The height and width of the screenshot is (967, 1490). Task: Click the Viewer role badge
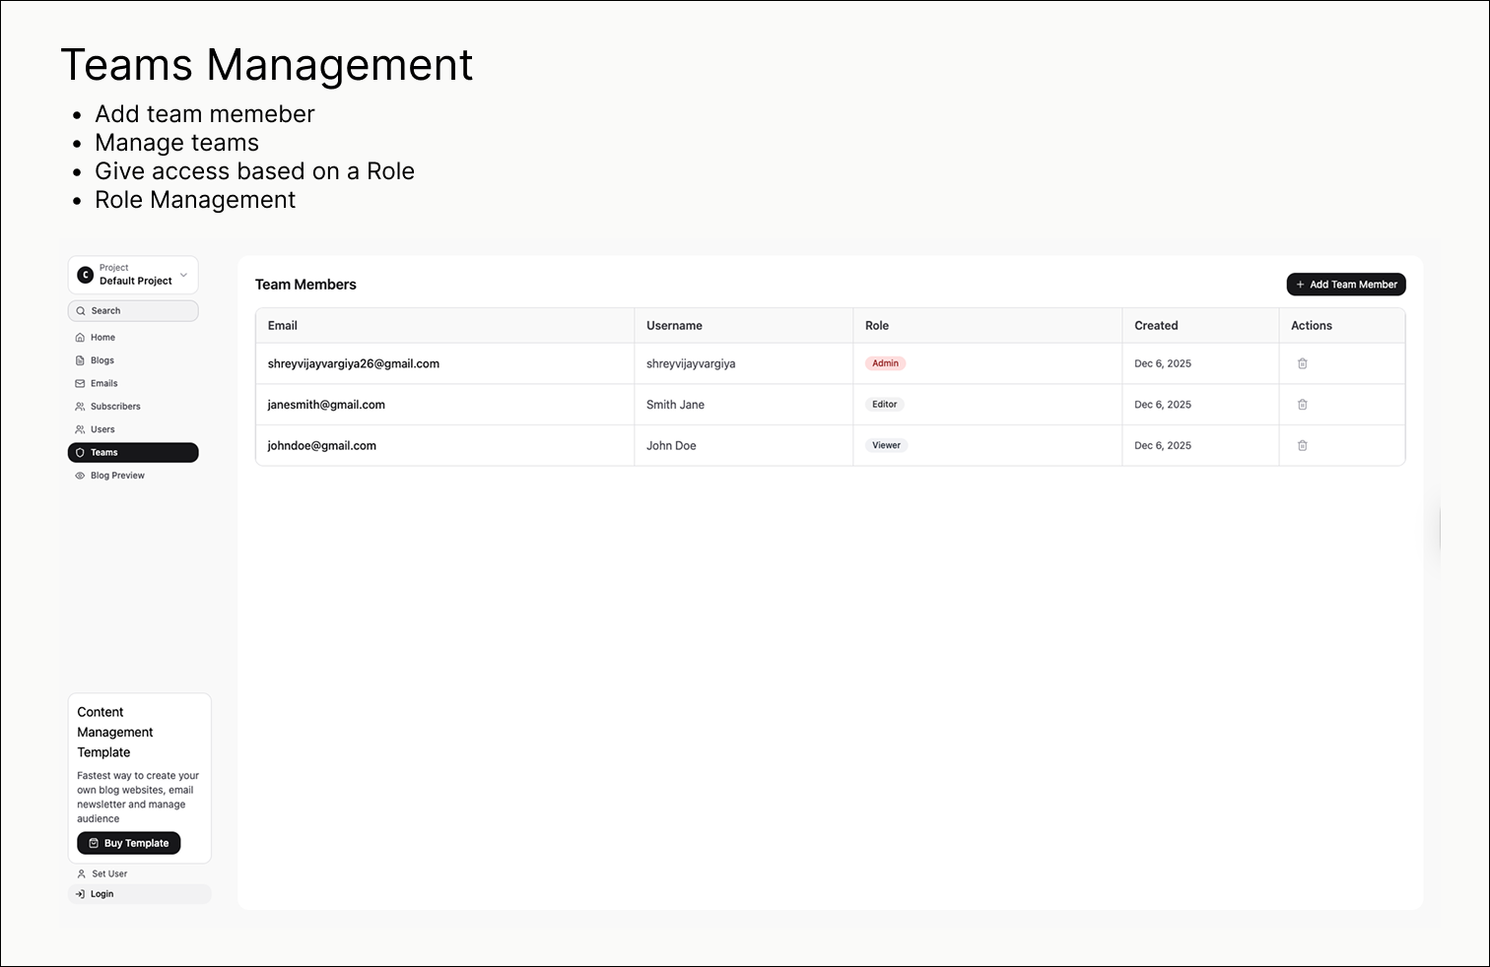(886, 446)
